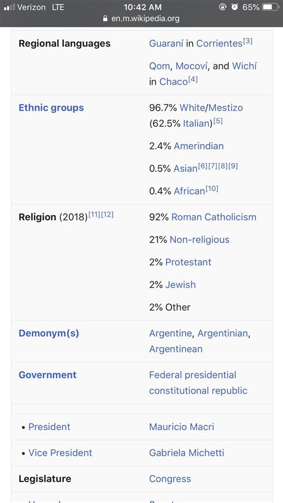Open the Corrientes link
283x503 pixels.
tap(219, 44)
